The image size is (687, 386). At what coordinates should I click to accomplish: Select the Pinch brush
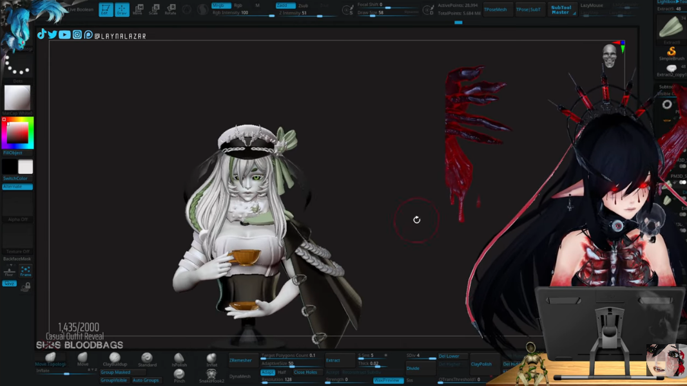point(179,375)
